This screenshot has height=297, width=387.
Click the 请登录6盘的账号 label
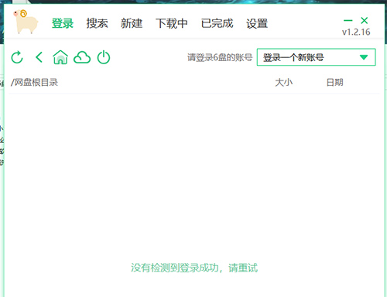click(220, 57)
